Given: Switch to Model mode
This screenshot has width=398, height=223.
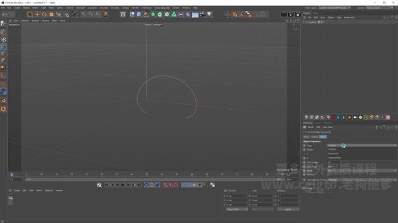Looking at the screenshot, I should (x=3, y=33).
